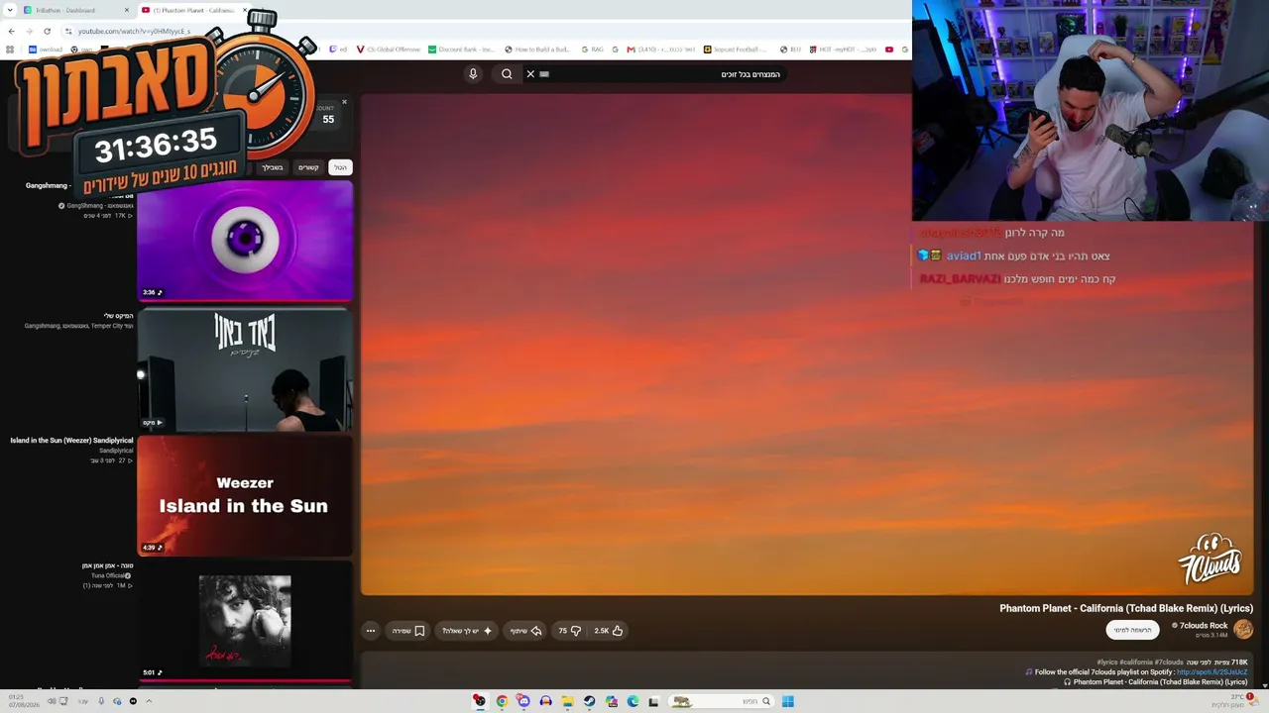Open Microsoft Edge from the taskbar
1269x713 pixels.
coord(633,701)
